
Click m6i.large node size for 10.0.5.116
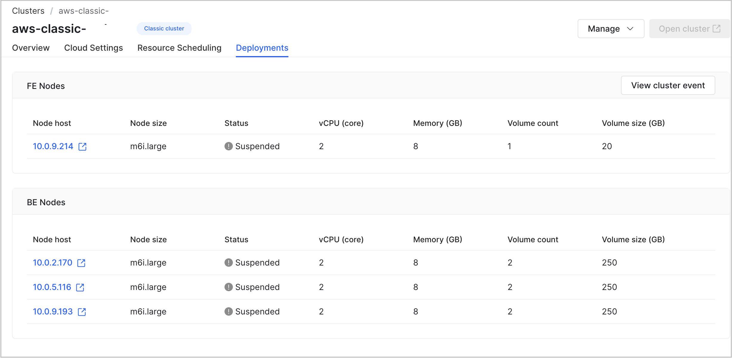tap(148, 287)
